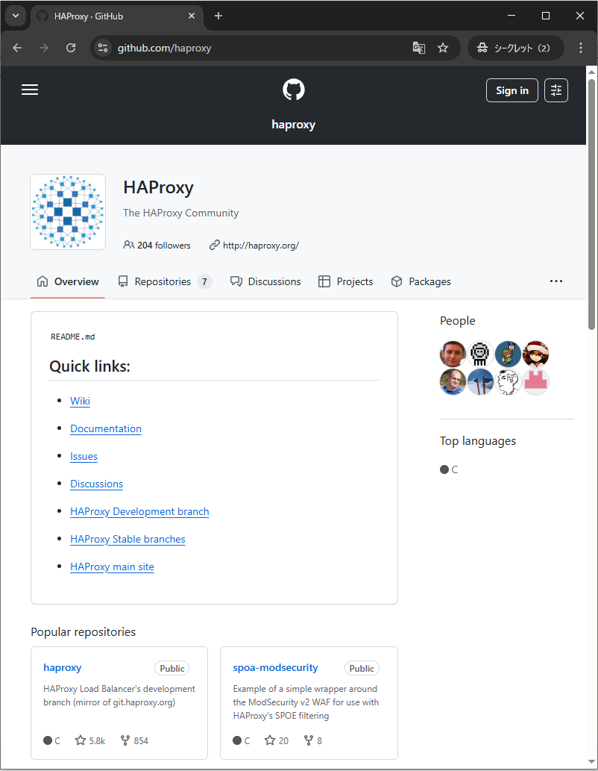Screen dimensions: 598x771
Task: Click the haproxy header title text
Action: click(x=293, y=125)
